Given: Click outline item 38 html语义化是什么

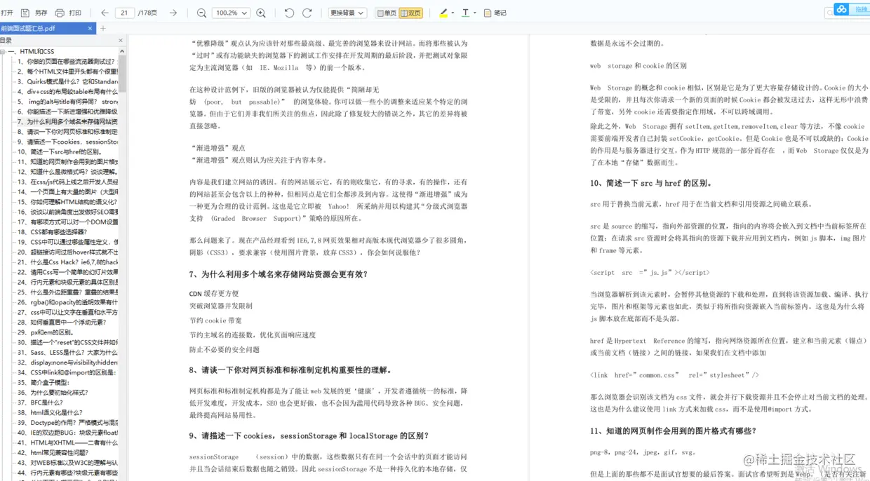Looking at the screenshot, I should pyautogui.click(x=50, y=413).
